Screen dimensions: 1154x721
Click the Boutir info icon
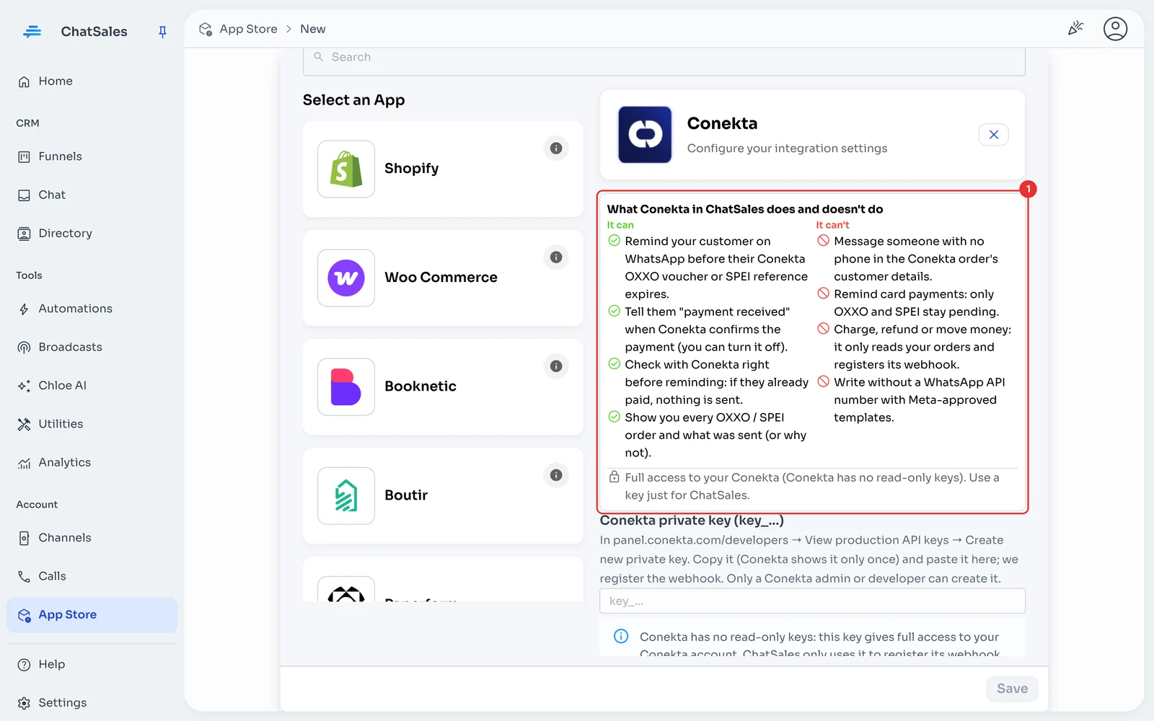coord(556,475)
